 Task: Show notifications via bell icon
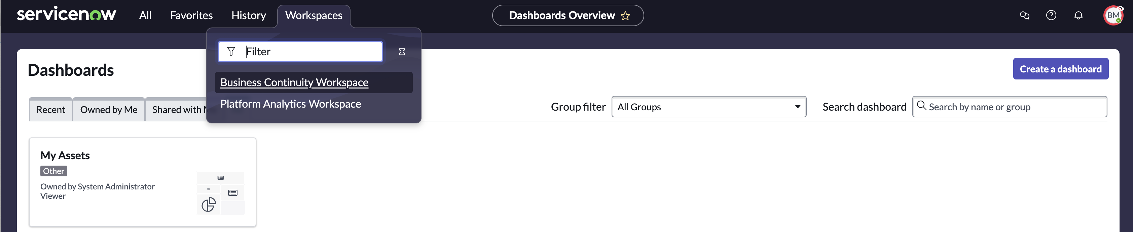[x=1078, y=16]
